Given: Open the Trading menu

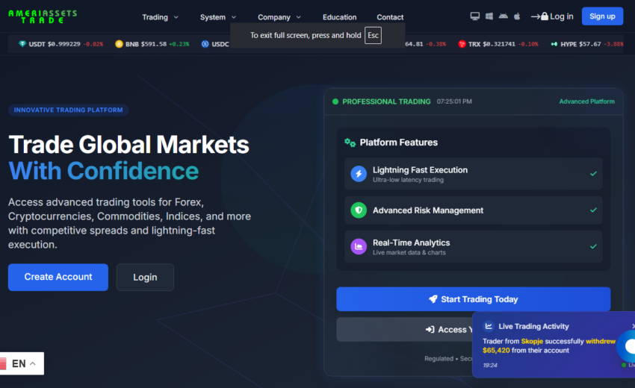Looking at the screenshot, I should [161, 17].
